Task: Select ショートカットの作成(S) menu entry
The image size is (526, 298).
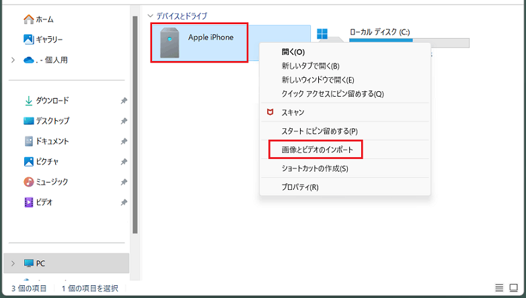Action: point(345,168)
